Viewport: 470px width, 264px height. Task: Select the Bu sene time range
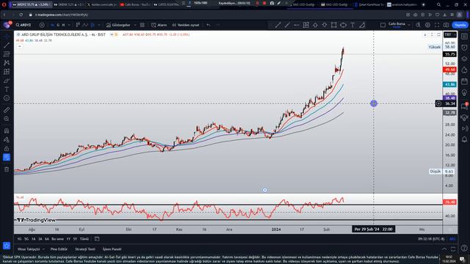tap(57, 239)
